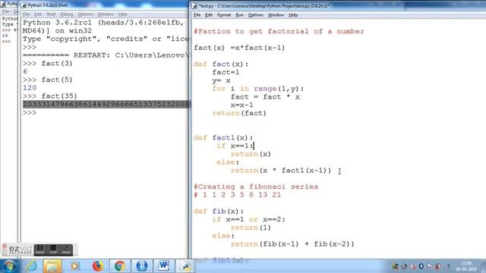This screenshot has height=273, width=486.
Task: Open the Windows Start menu
Action: click(9, 266)
